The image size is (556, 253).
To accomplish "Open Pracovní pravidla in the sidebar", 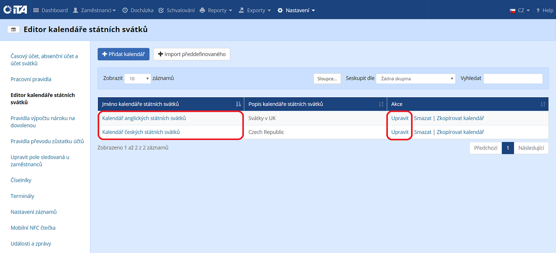I will click(31, 79).
